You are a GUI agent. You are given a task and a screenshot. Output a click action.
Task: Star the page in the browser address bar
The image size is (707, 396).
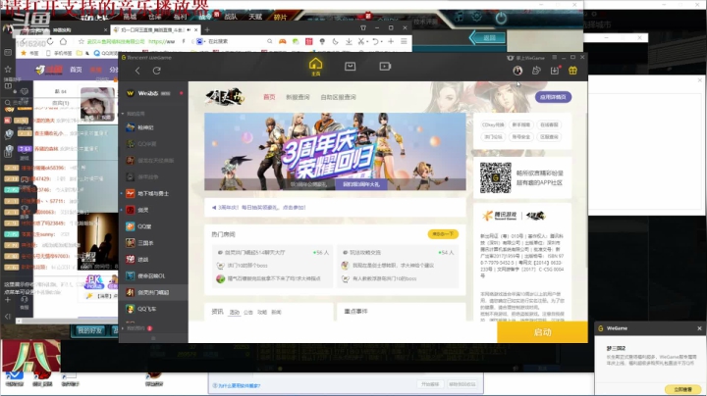coord(82,41)
